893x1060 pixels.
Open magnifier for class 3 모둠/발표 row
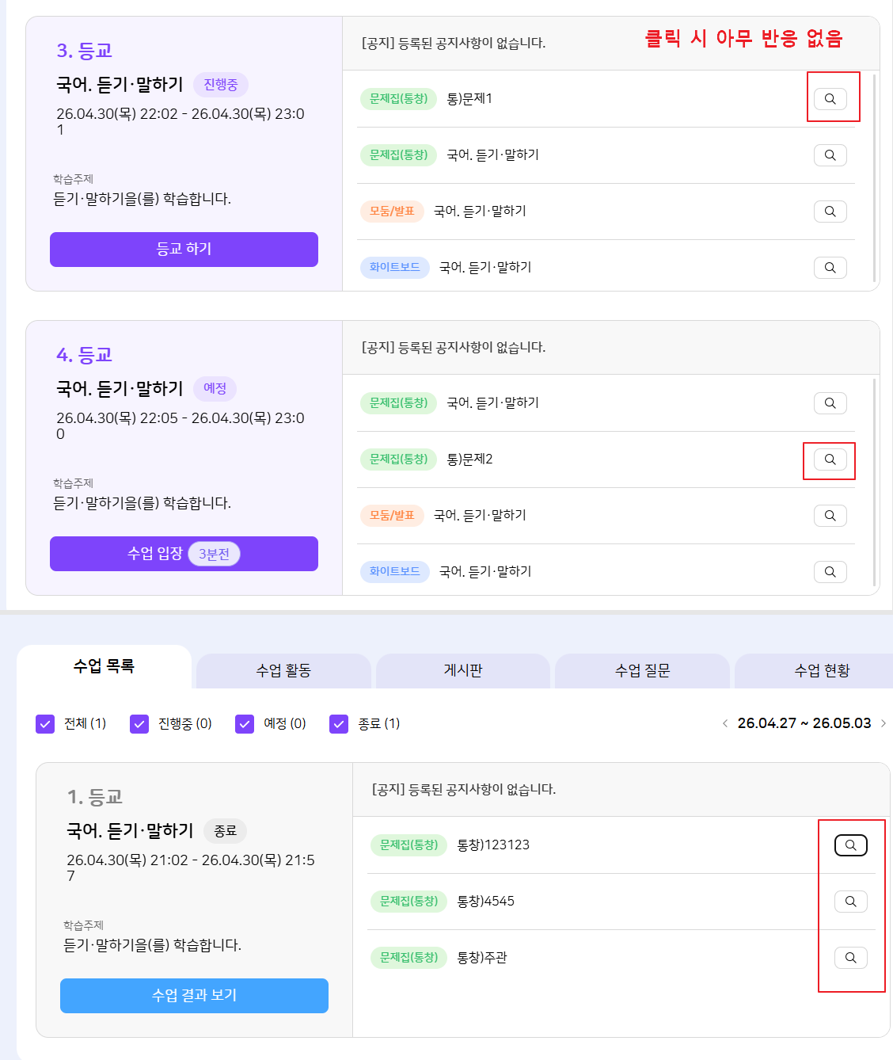coord(830,212)
